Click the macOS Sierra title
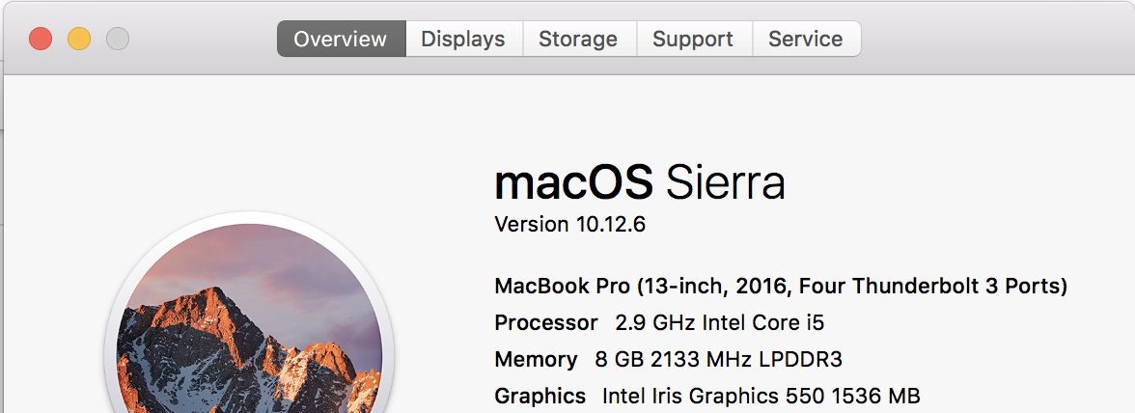Viewport: 1135px width, 413px height. tap(639, 182)
